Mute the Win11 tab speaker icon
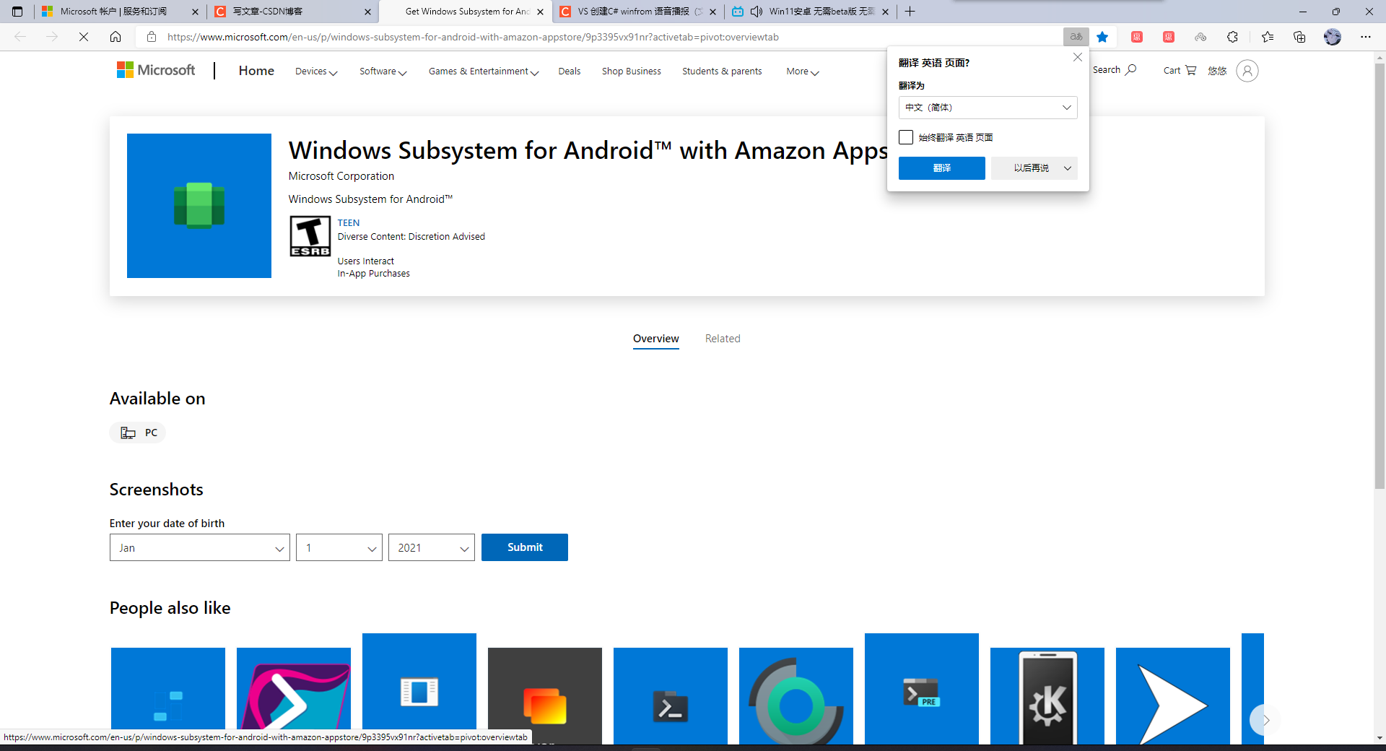This screenshot has width=1386, height=751. click(756, 12)
